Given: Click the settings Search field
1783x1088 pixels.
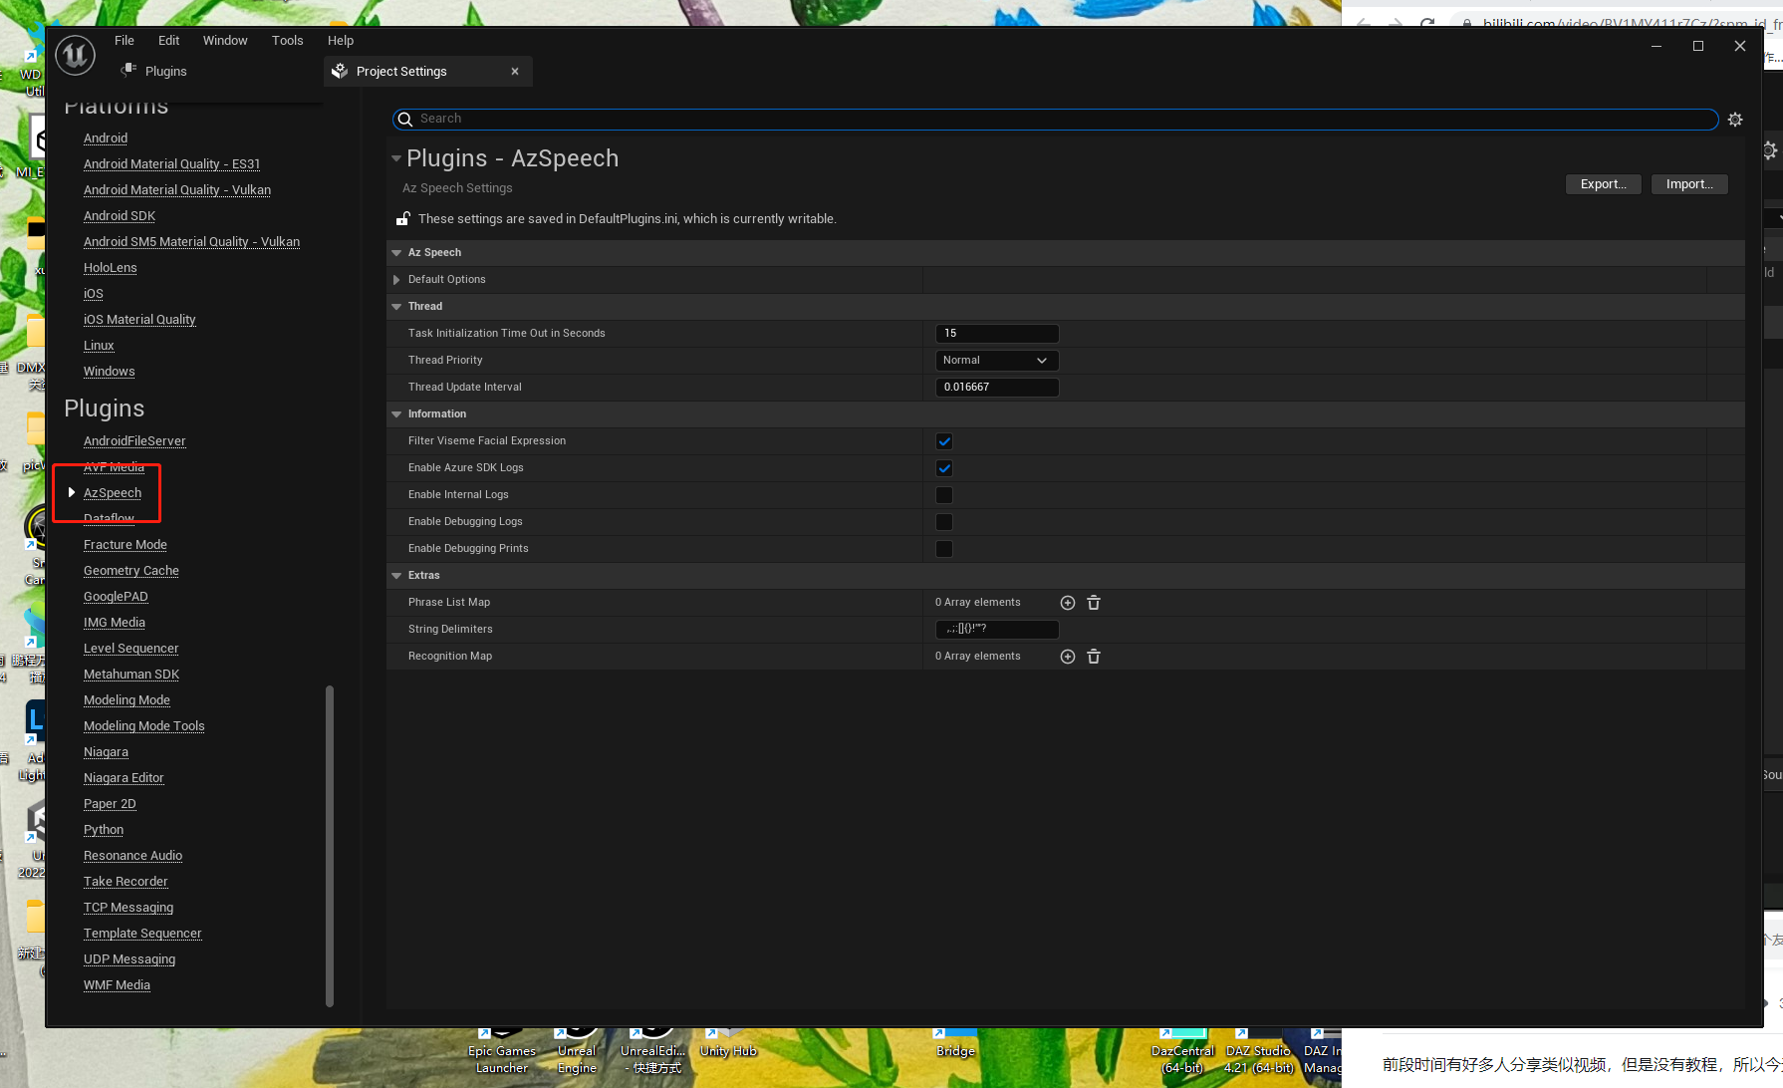Looking at the screenshot, I should (x=1055, y=120).
